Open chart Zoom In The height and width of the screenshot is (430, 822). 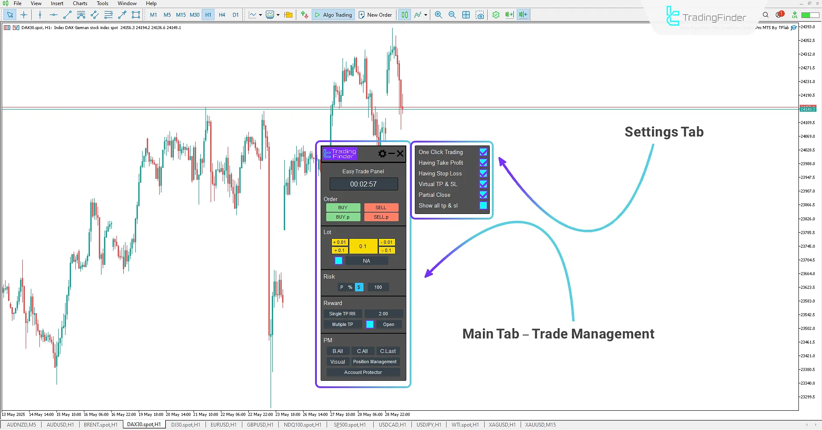(x=438, y=15)
